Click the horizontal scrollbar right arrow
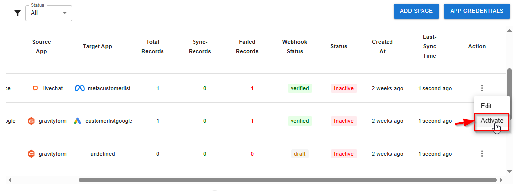 click(501, 180)
